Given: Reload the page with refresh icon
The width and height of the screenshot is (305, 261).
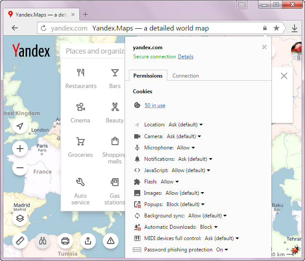Looking at the screenshot, I should point(44,28).
